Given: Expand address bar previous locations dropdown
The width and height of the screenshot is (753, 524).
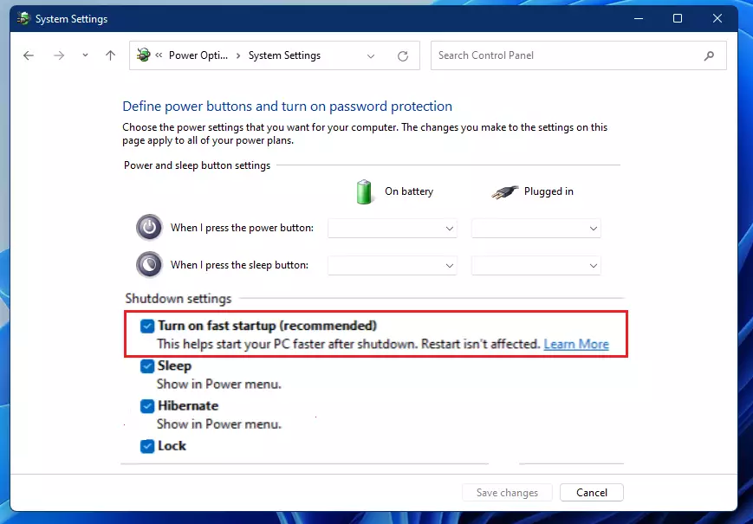Looking at the screenshot, I should tap(371, 55).
